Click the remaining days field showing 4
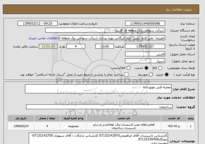 (76, 46)
